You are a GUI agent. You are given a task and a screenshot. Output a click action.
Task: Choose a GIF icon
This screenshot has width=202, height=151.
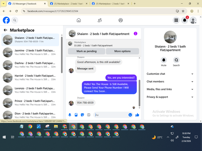point(88,115)
